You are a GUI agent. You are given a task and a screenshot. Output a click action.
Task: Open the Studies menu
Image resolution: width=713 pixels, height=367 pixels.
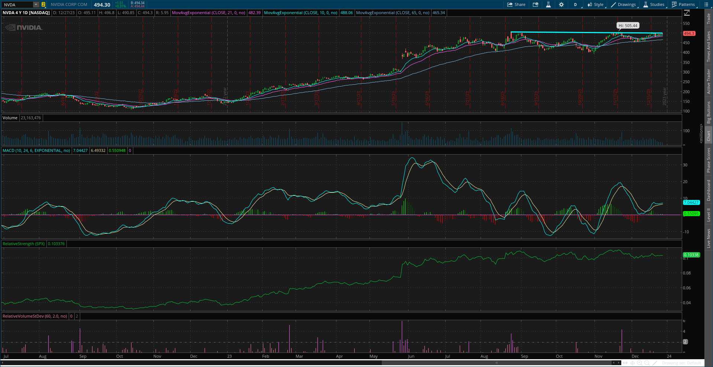(x=654, y=4)
